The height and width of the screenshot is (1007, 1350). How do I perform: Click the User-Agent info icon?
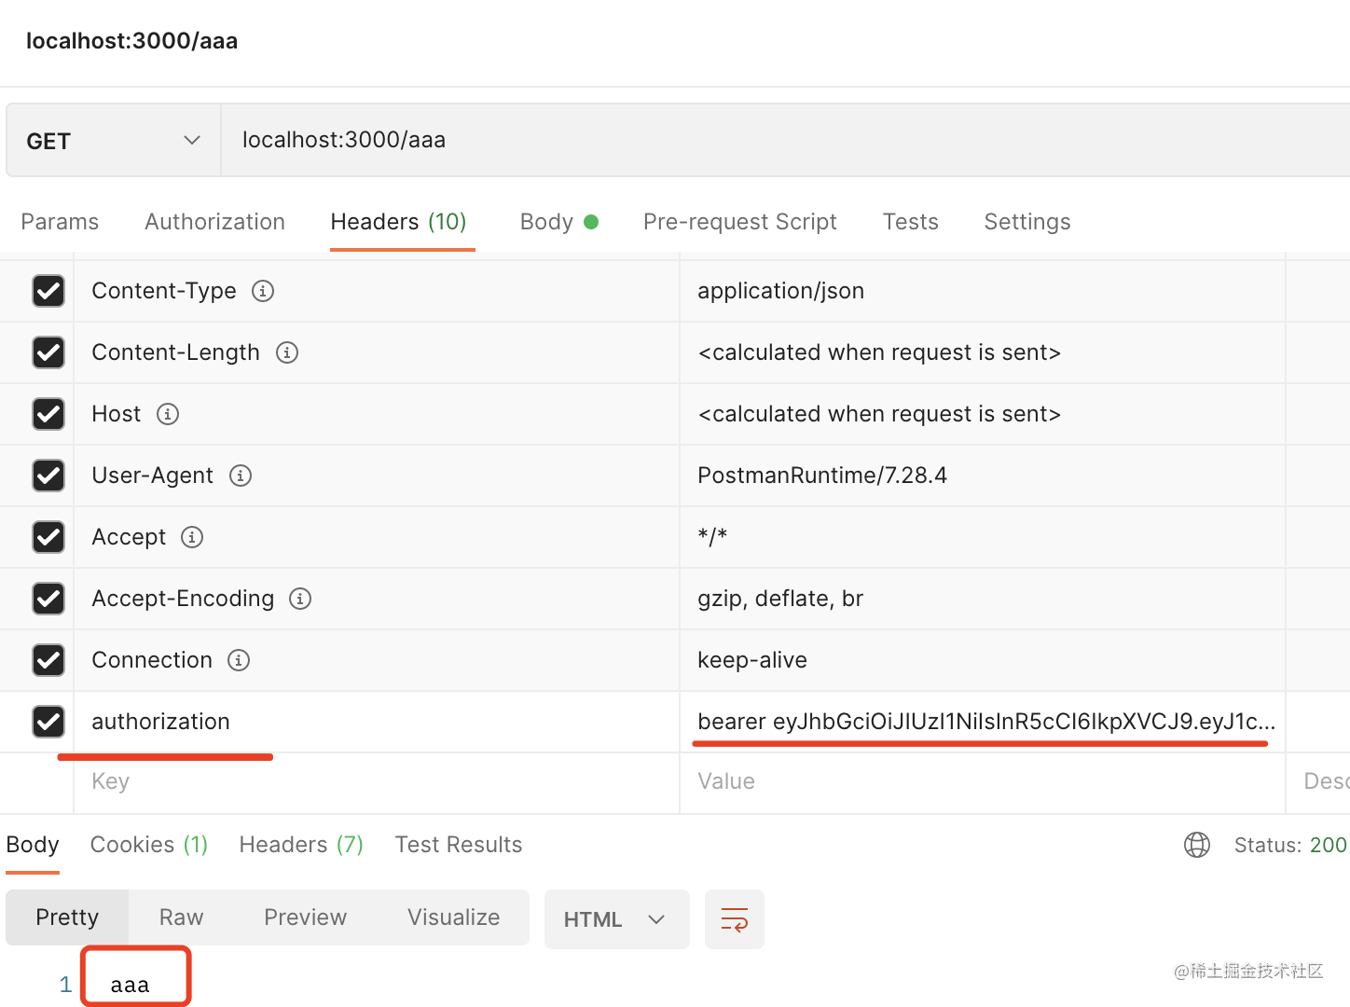pos(241,476)
